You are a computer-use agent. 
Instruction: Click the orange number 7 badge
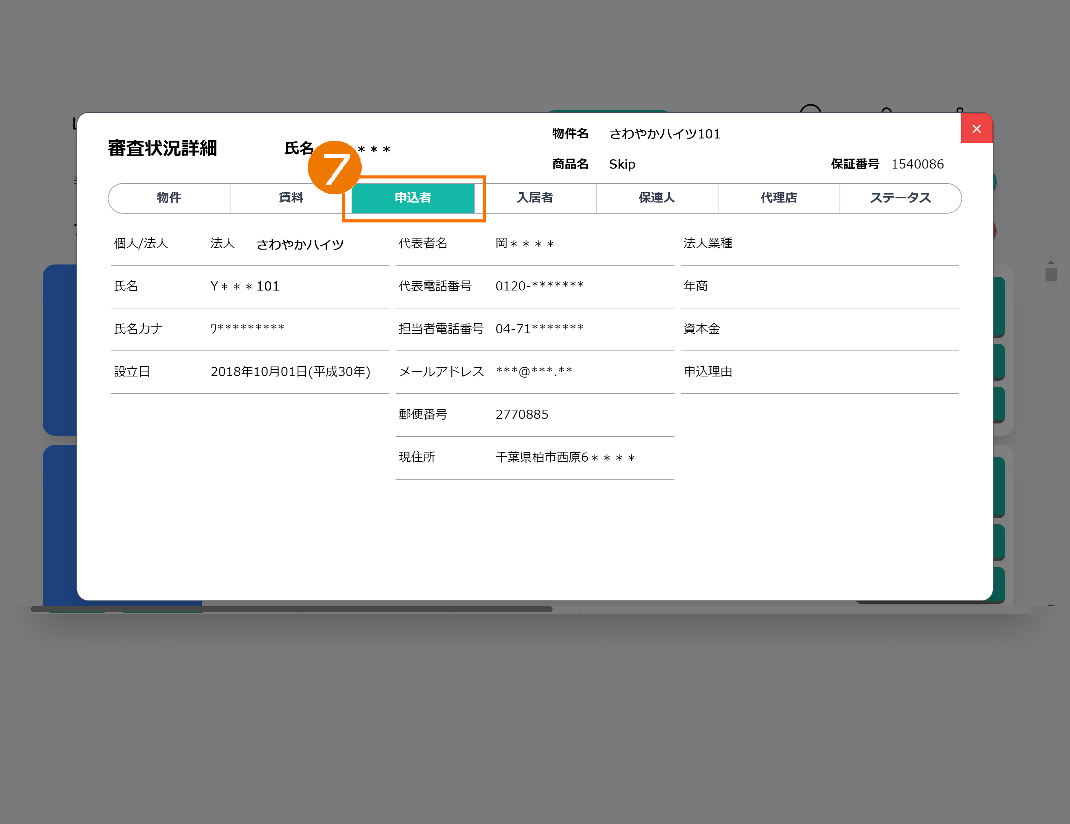coord(335,167)
